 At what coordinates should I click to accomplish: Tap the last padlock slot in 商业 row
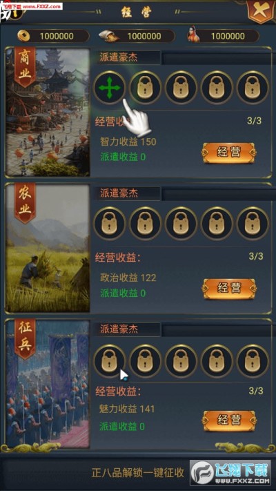click(x=253, y=88)
